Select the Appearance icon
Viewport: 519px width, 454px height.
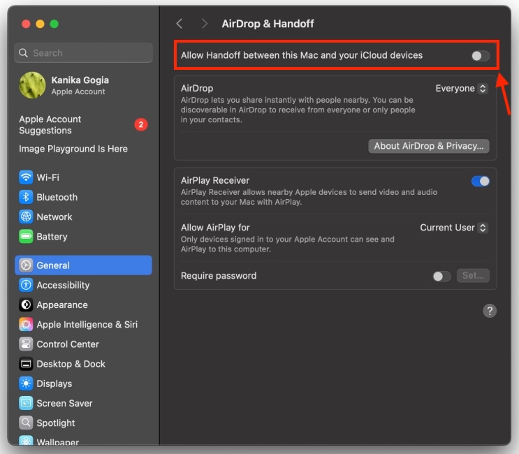pos(26,305)
